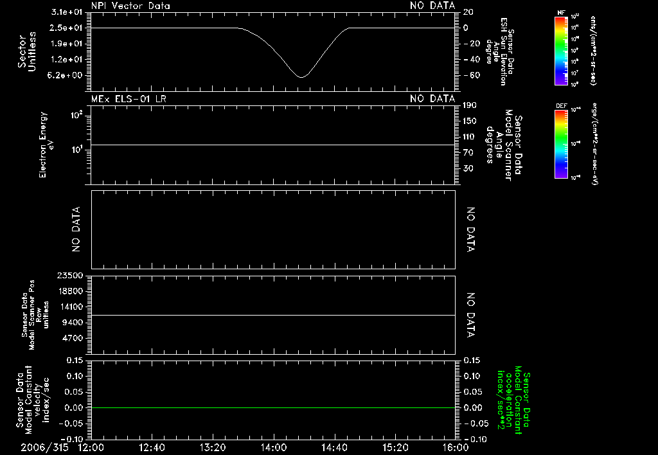The width and height of the screenshot is (658, 455).
Task: Select the 'NPI Vector Data' panel title
Action: pyautogui.click(x=130, y=6)
